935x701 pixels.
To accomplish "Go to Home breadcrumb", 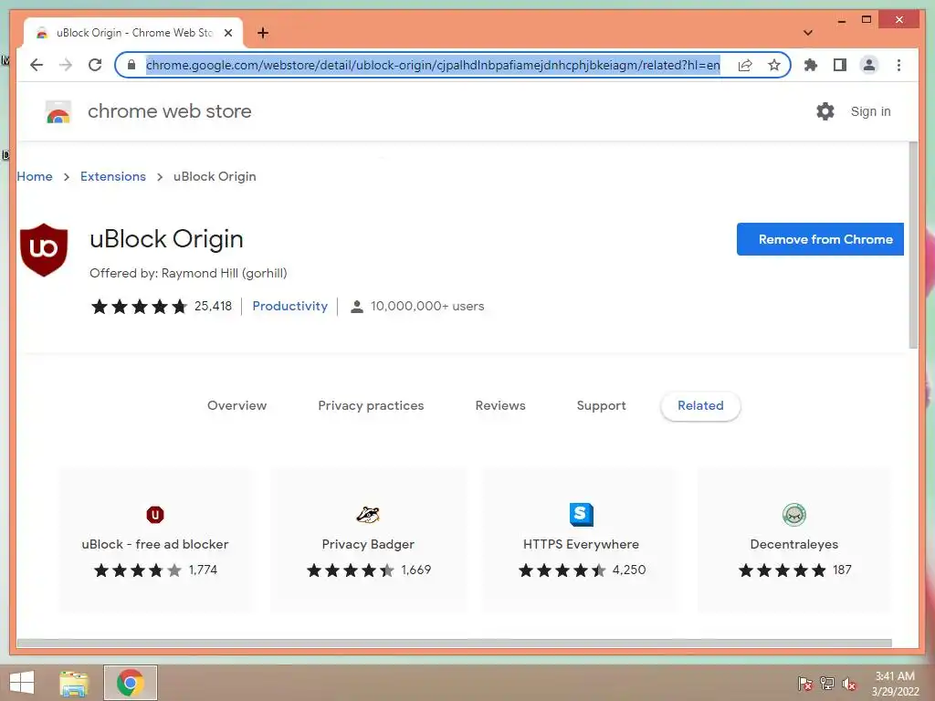I will pyautogui.click(x=35, y=176).
